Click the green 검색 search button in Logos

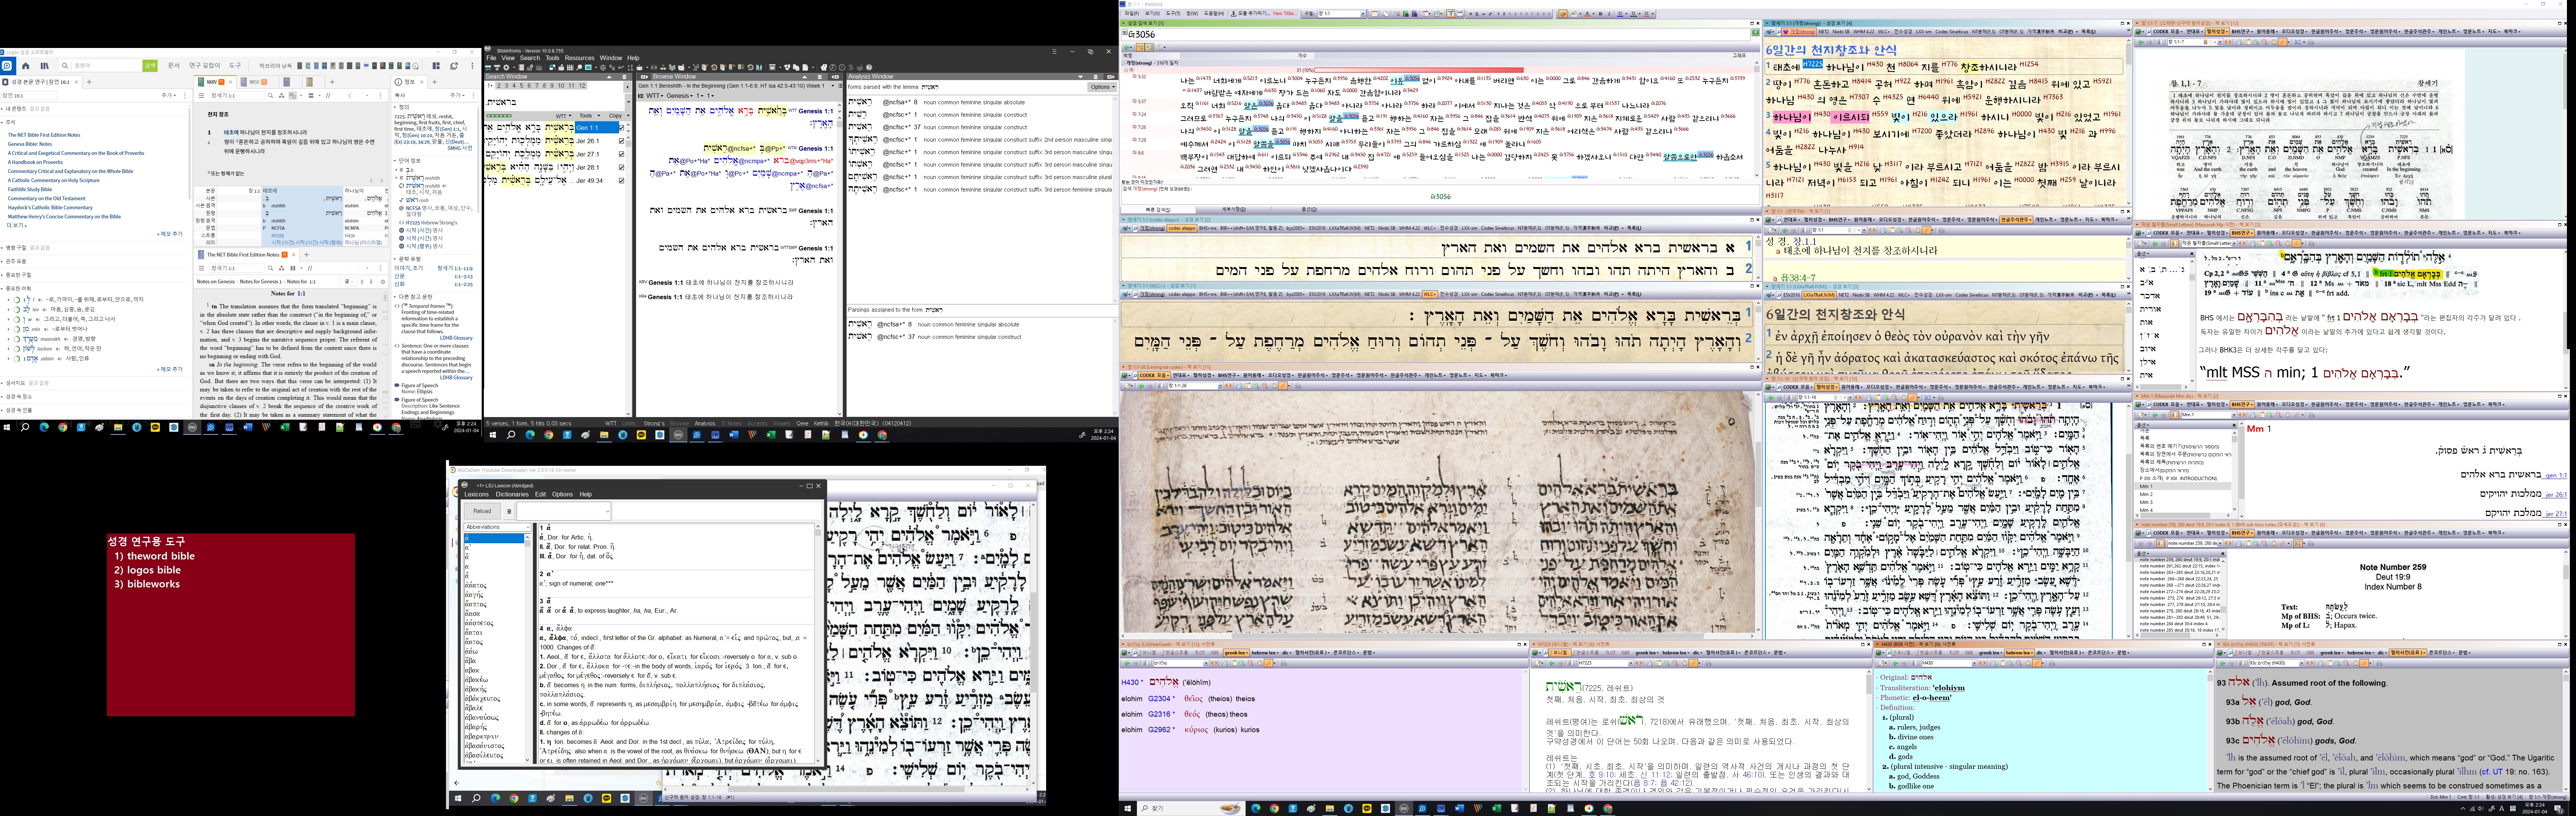click(x=150, y=66)
